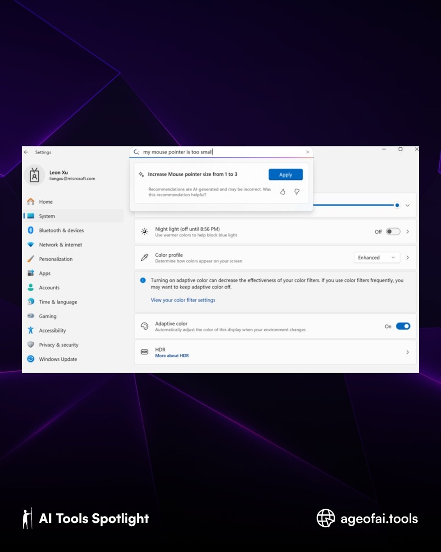The image size is (441, 552).
Task: Click the Night light sun icon
Action: [x=145, y=231]
